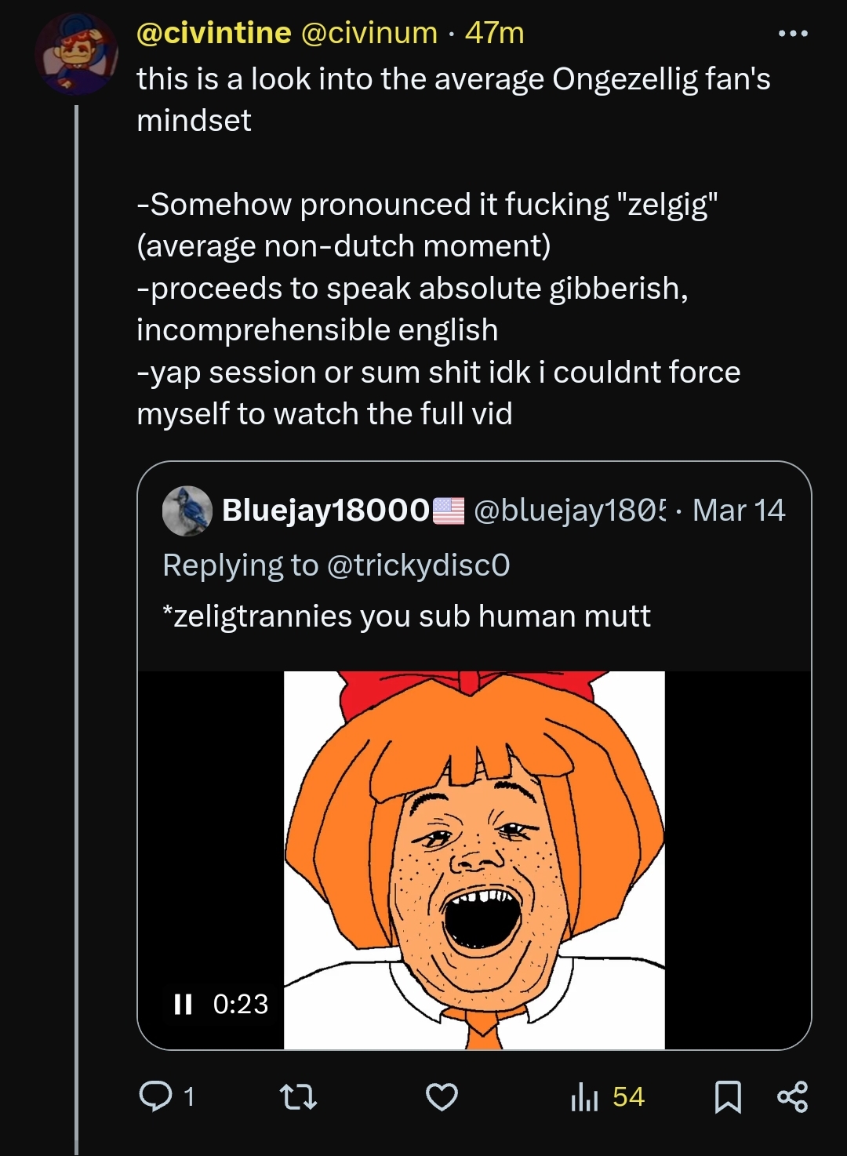
Task: Click the @civintine display name
Action: 213,33
